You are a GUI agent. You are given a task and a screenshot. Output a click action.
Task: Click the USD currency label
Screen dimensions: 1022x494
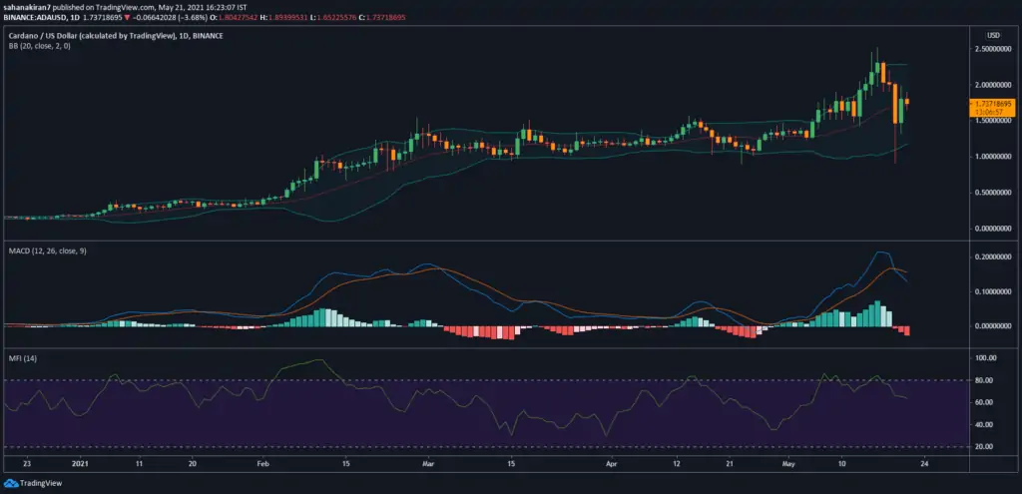(993, 35)
